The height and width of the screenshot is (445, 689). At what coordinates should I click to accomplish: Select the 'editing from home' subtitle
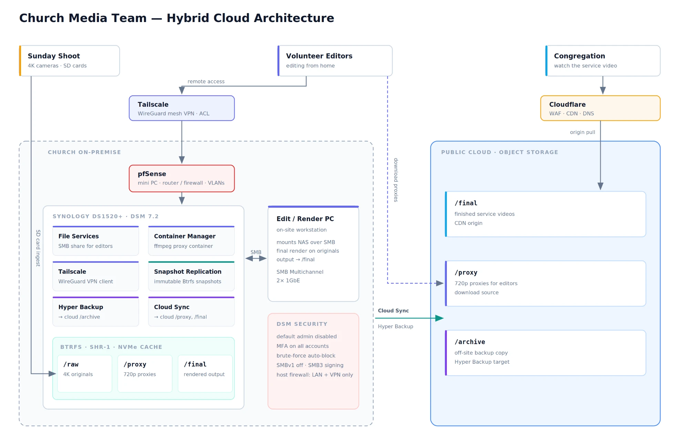[310, 66]
